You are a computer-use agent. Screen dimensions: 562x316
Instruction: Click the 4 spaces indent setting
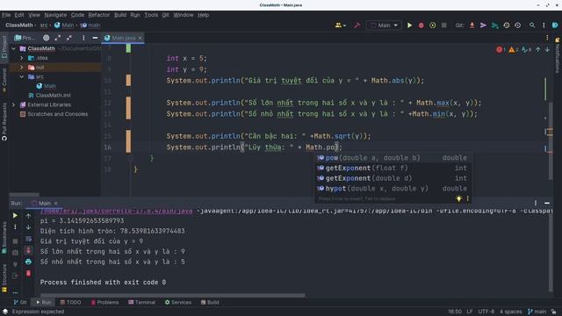511,312
